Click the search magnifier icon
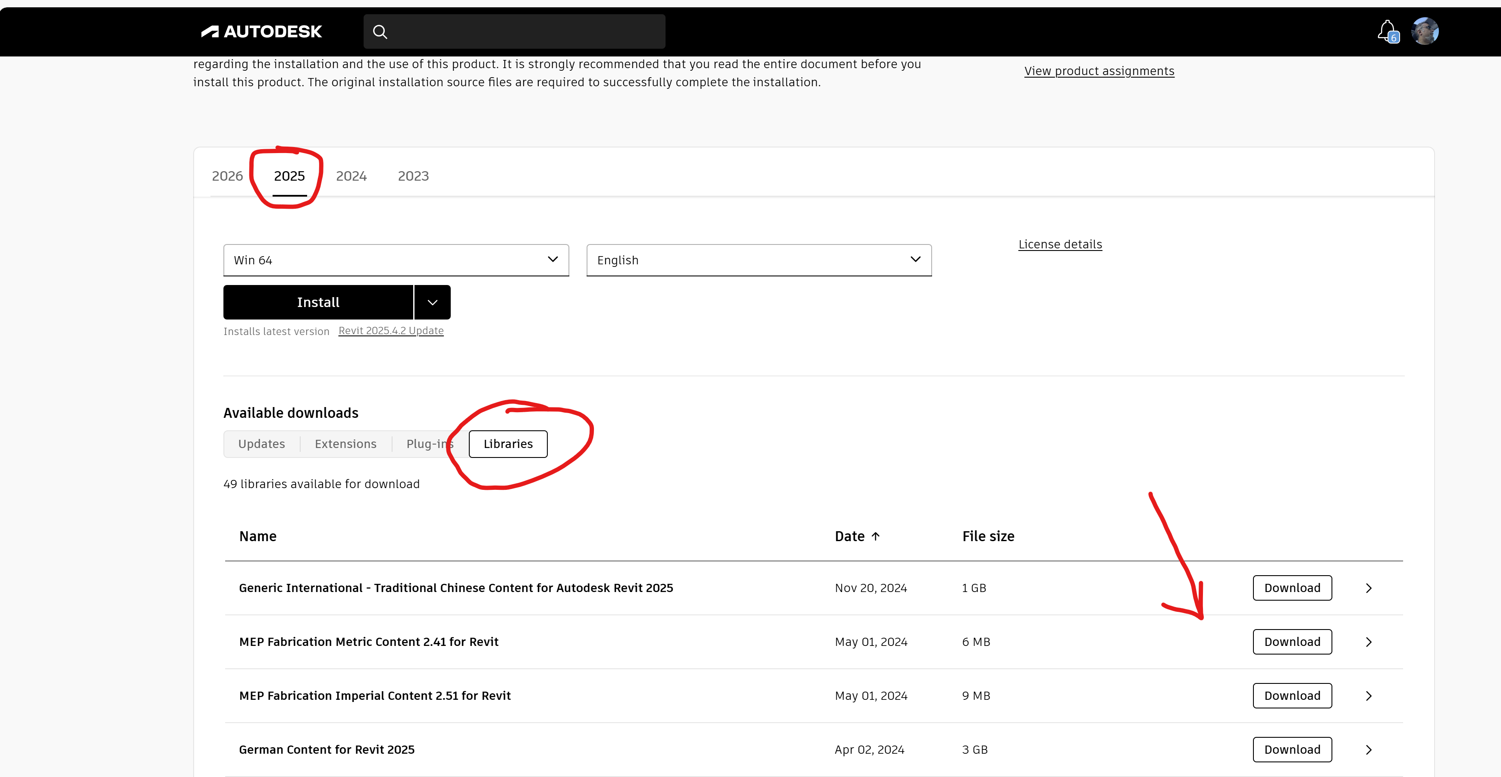The height and width of the screenshot is (777, 1501). pos(380,31)
